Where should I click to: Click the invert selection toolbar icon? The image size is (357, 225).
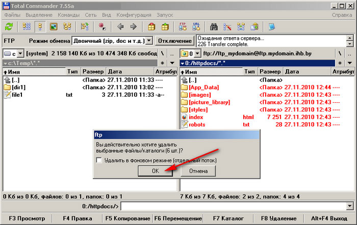[x=85, y=27]
